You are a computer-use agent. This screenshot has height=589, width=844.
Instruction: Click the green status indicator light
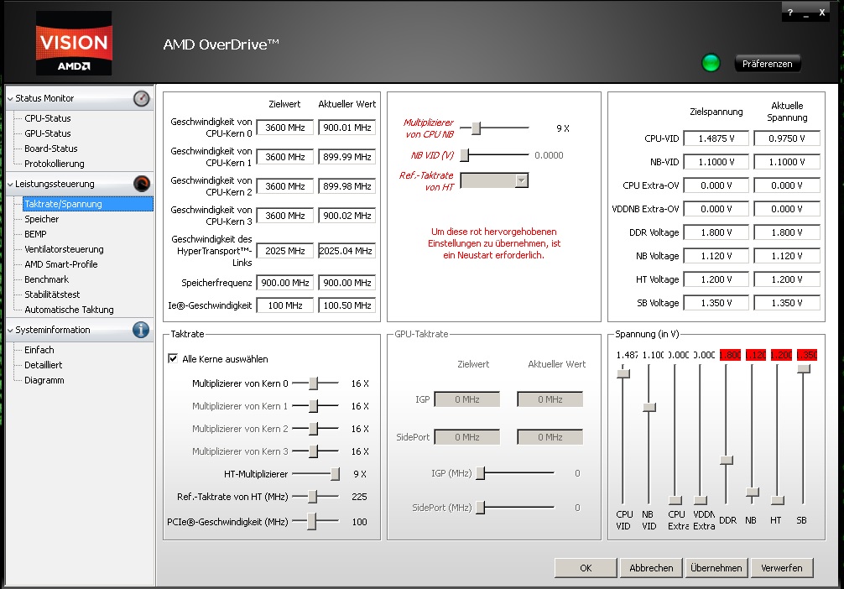(x=711, y=63)
